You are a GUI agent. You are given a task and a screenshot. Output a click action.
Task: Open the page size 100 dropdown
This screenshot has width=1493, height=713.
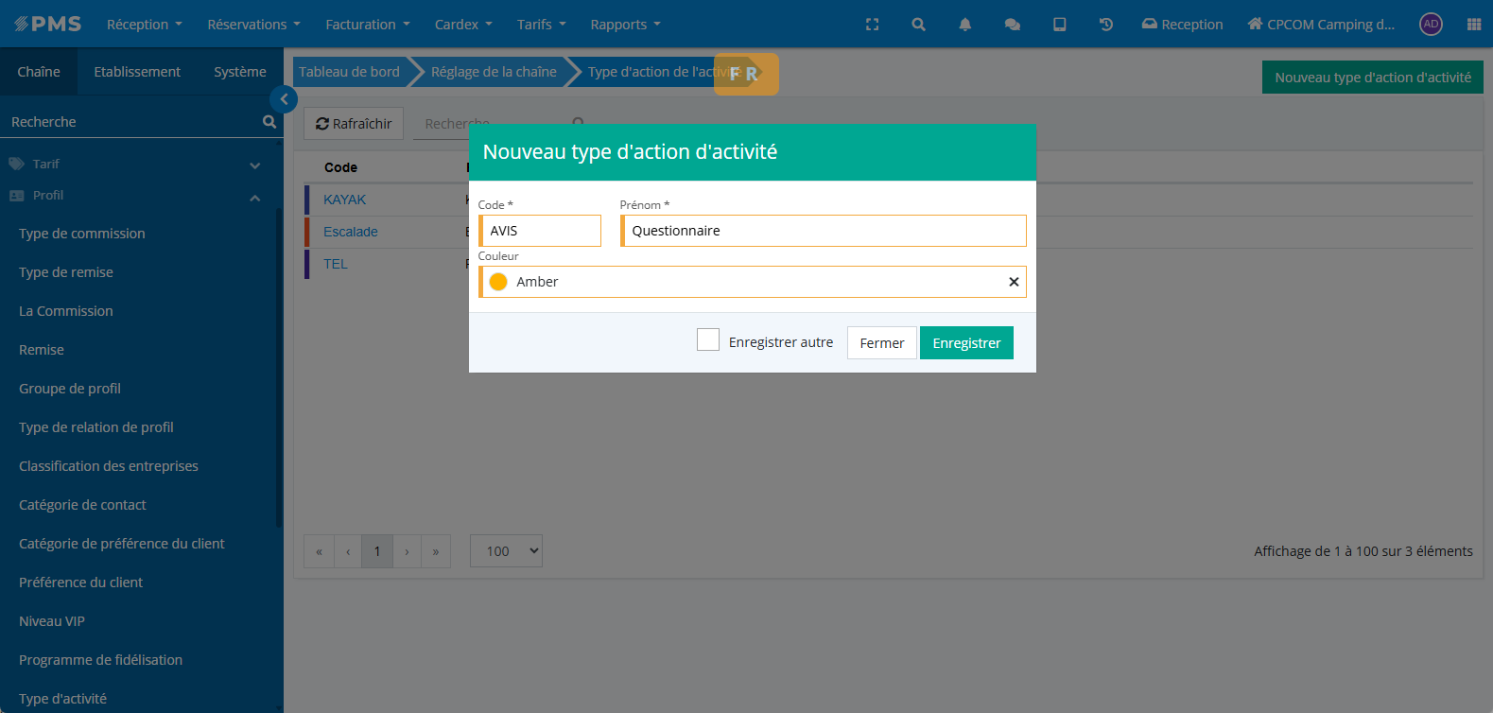coord(506,551)
